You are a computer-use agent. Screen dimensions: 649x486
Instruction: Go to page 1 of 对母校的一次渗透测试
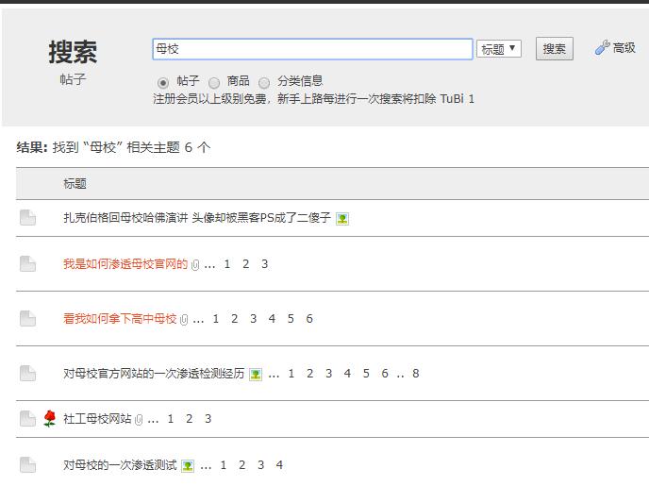(224, 465)
